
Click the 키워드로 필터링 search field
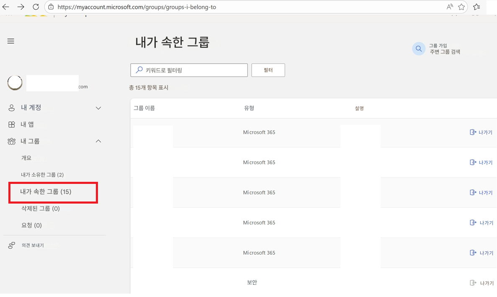(189, 70)
